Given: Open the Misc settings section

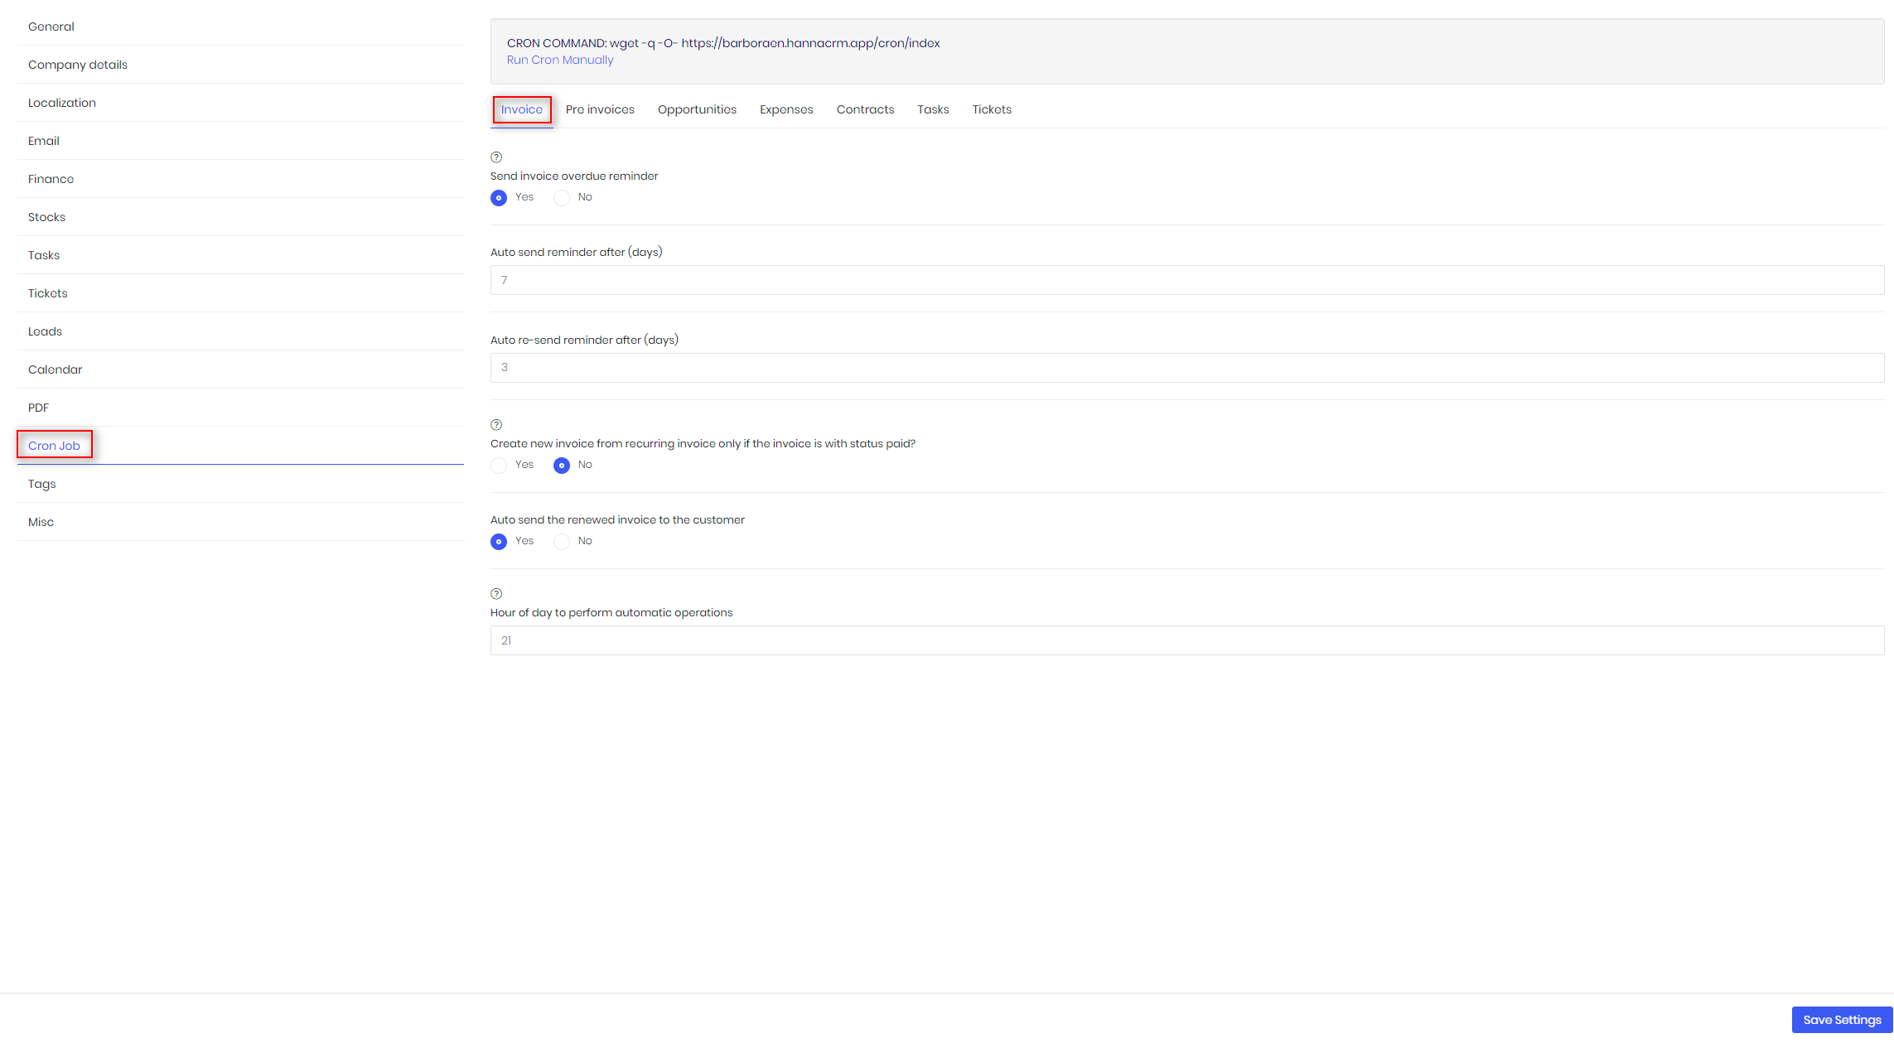Looking at the screenshot, I should click(x=41, y=522).
